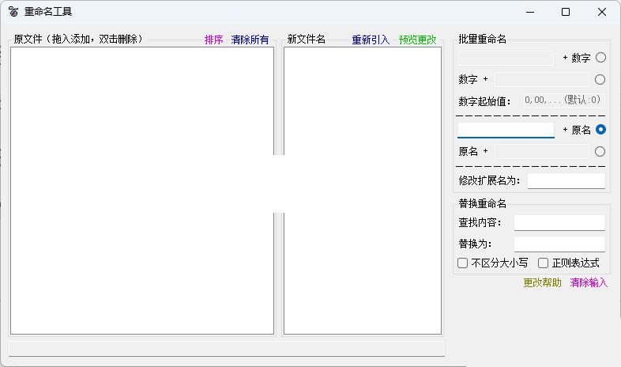Viewport: 621px width, 367px height.
Task: Focus the 修改扩展名为 text box
Action: (x=566, y=180)
